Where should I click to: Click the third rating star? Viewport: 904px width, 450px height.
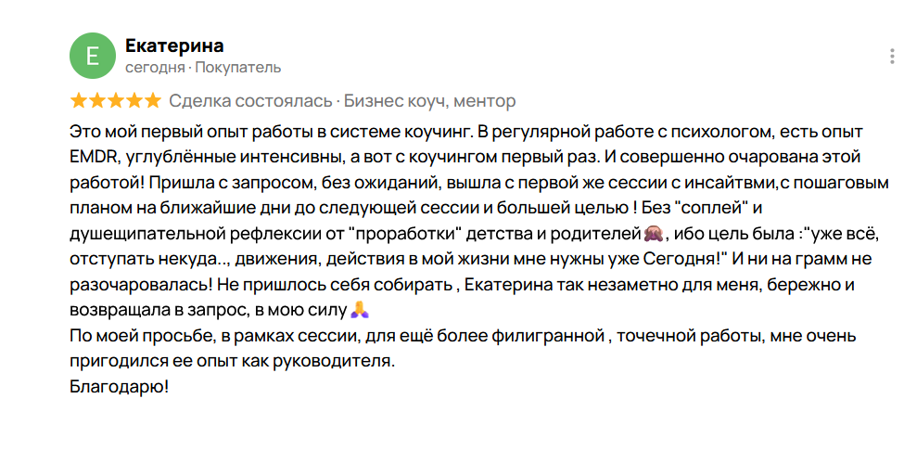tap(115, 100)
